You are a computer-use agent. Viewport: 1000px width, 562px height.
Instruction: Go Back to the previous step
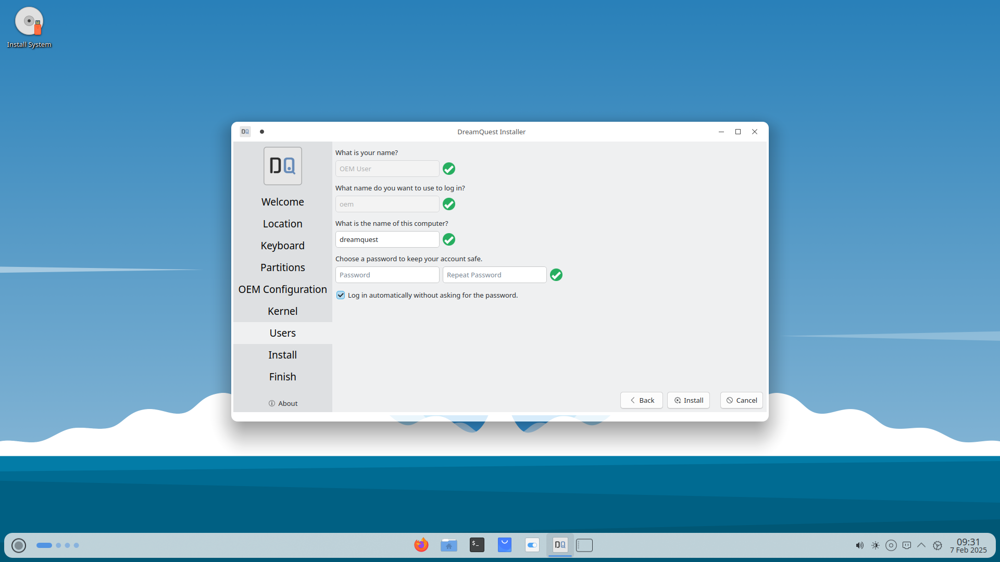click(642, 400)
